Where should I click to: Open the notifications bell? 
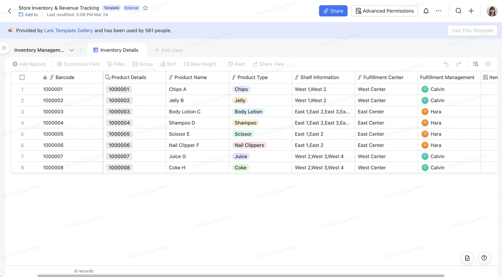426,11
